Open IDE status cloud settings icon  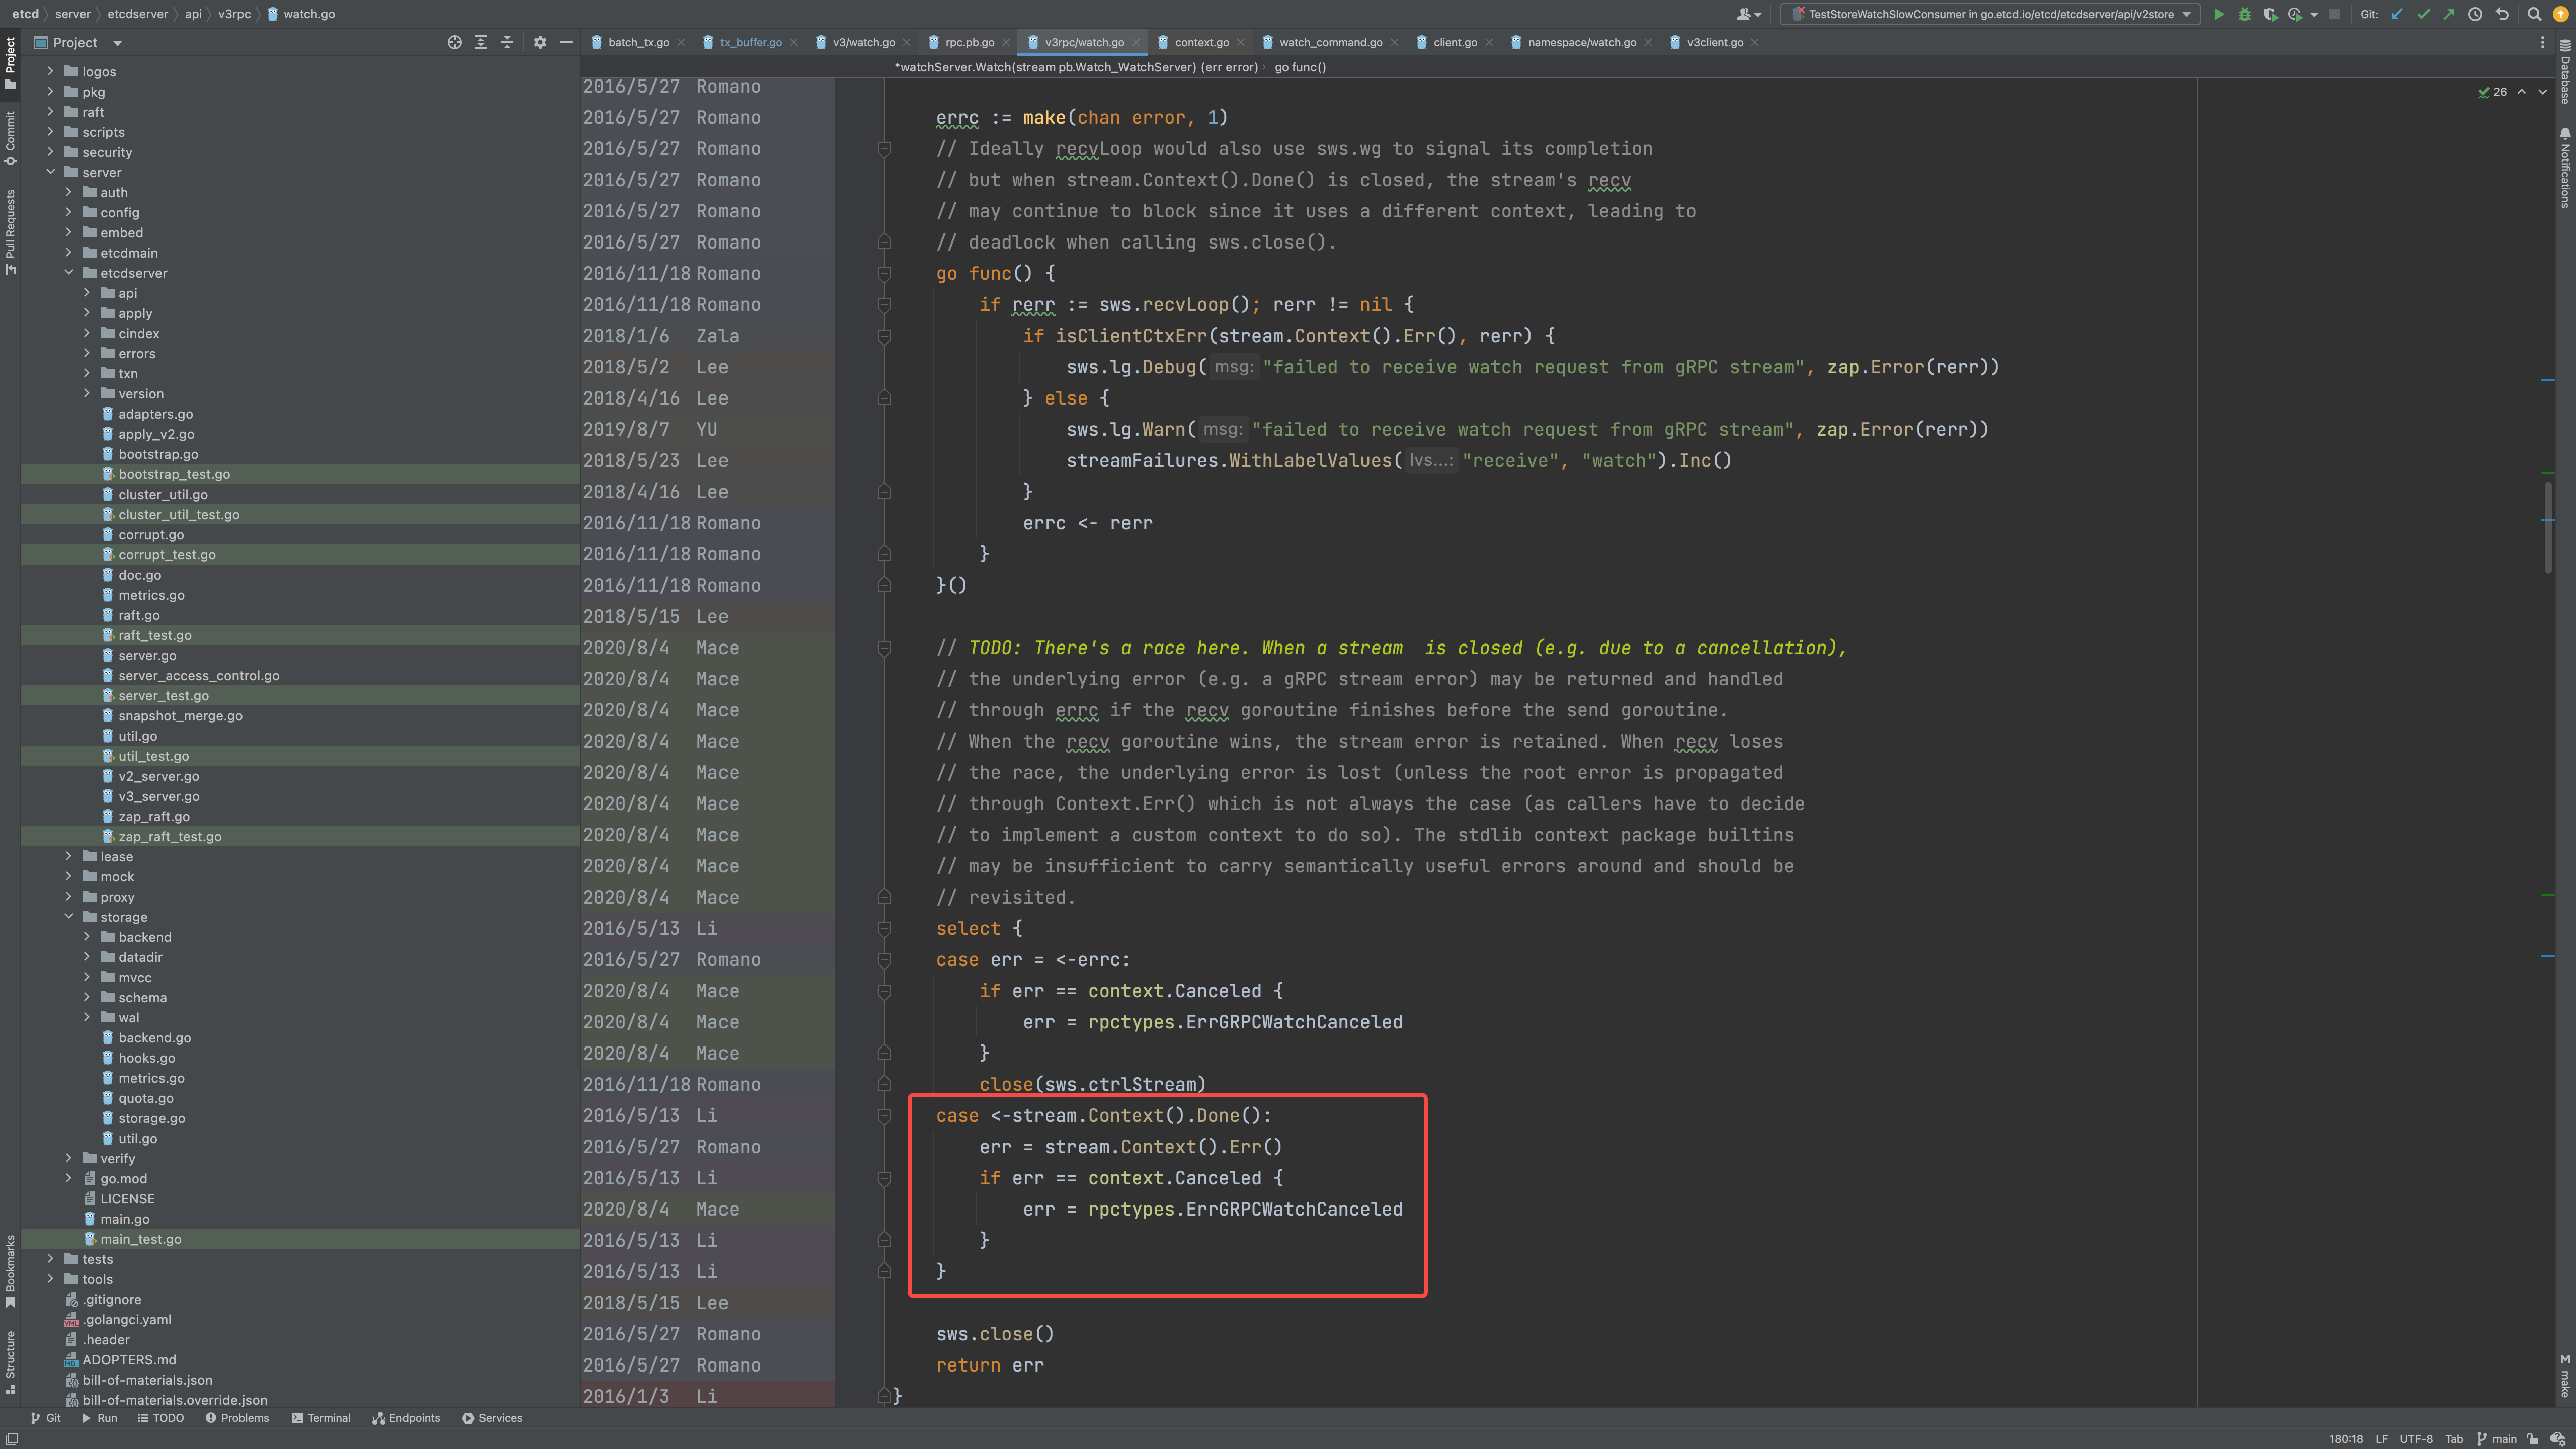click(x=2558, y=1439)
